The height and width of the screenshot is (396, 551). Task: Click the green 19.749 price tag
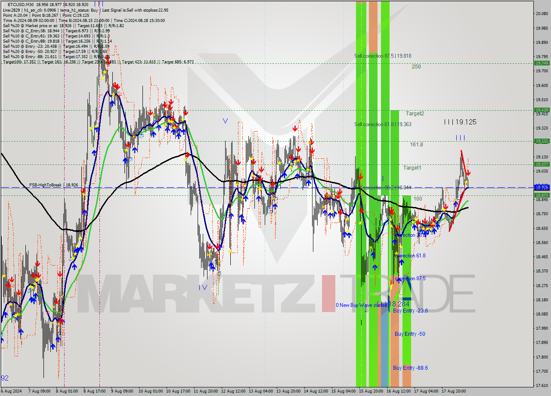(542, 63)
